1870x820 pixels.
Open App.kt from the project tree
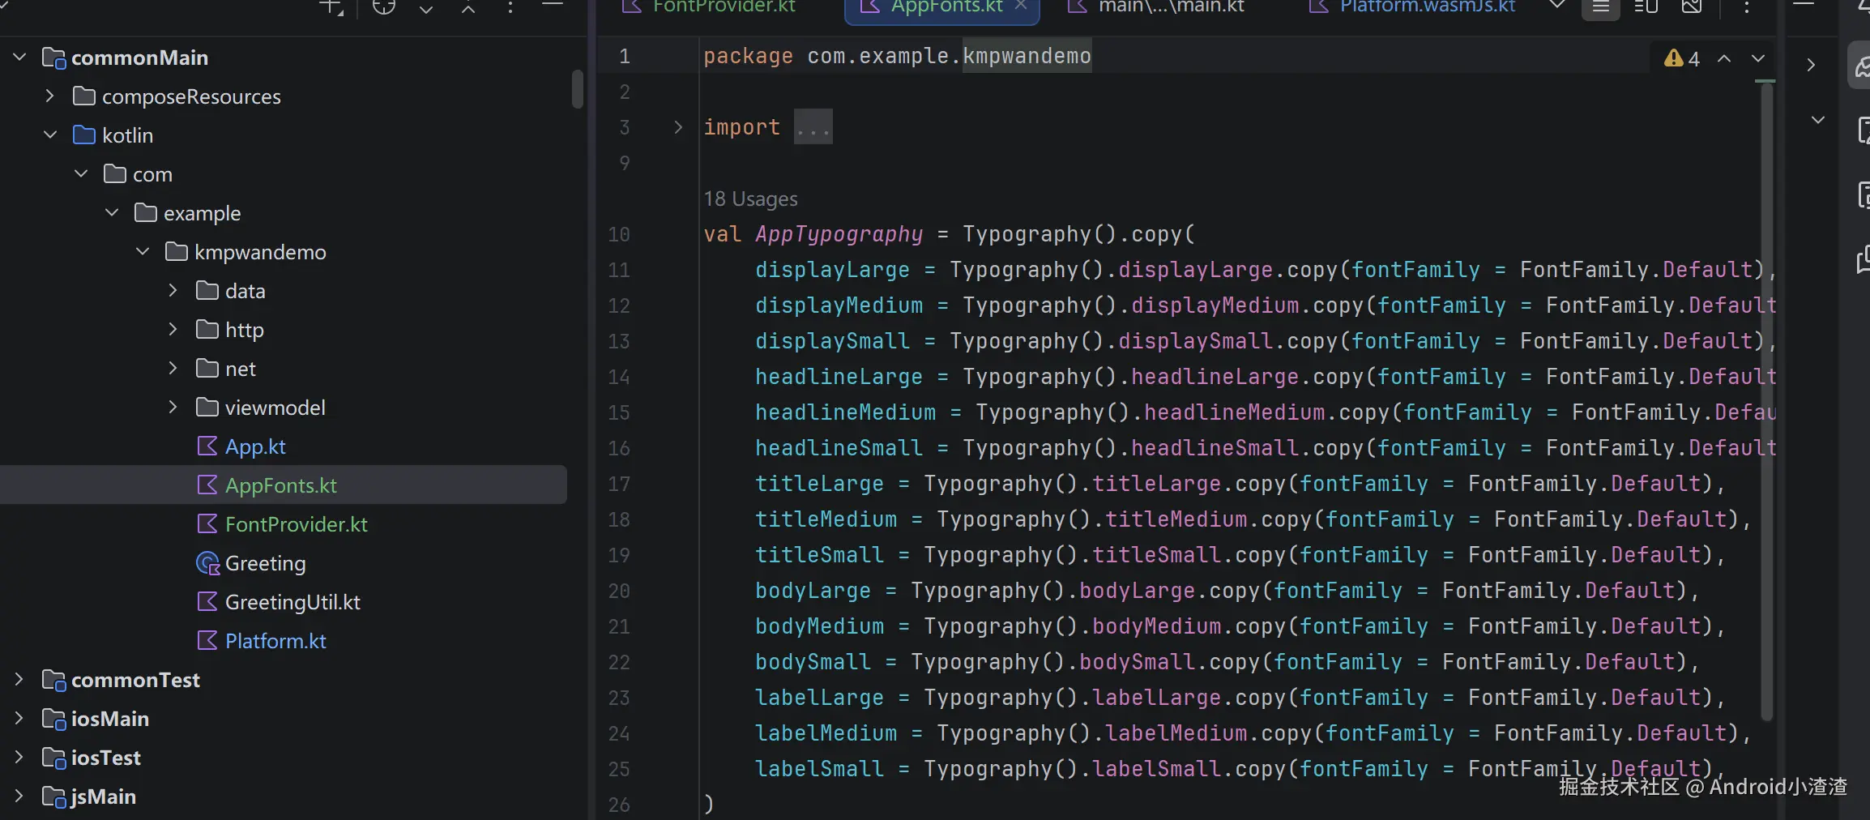click(x=255, y=446)
